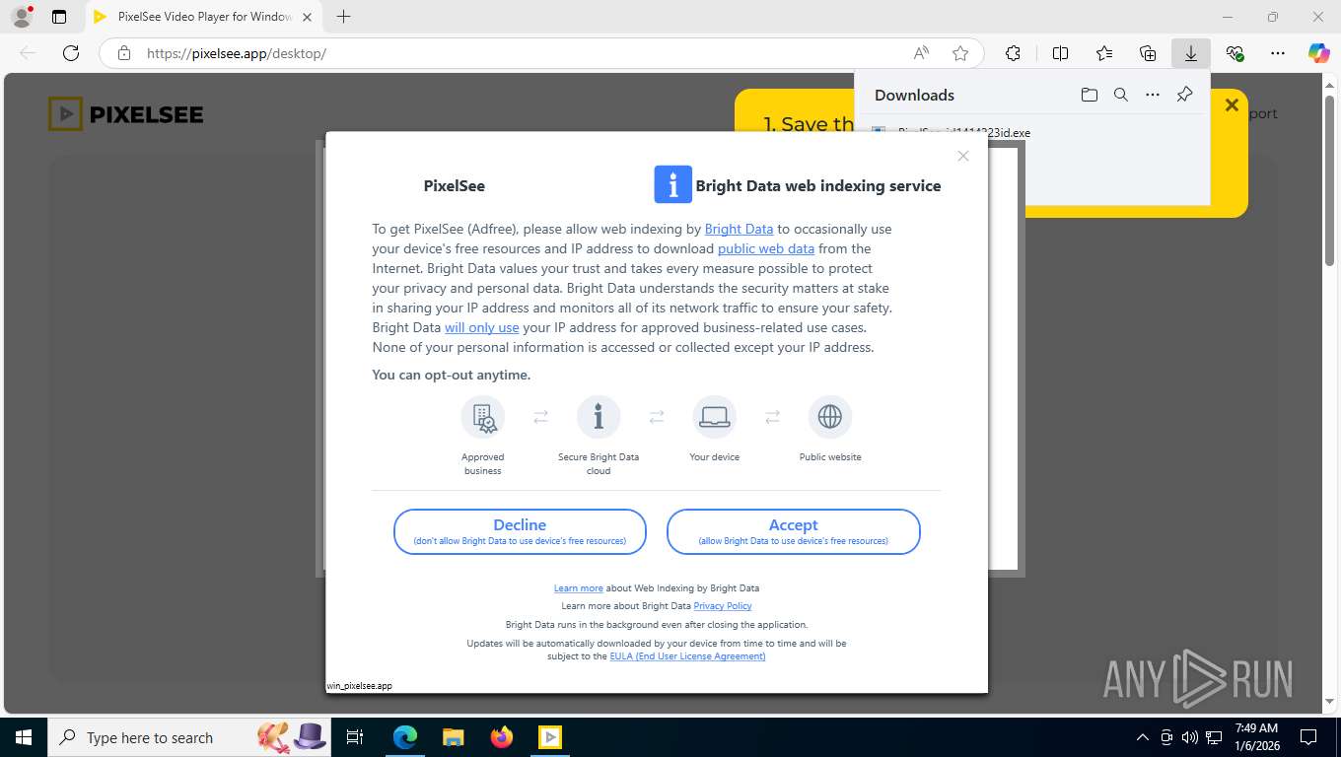Click the Your device laptop icon

[714, 417]
